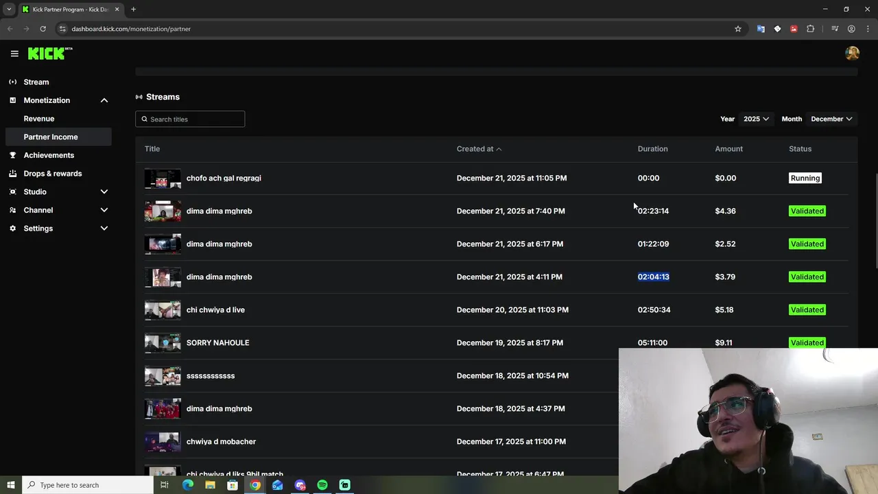Open Microsoft Edge from taskbar
The width and height of the screenshot is (878, 494).
tap(187, 485)
